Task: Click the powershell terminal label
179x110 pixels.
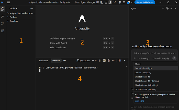Action: [83, 61]
